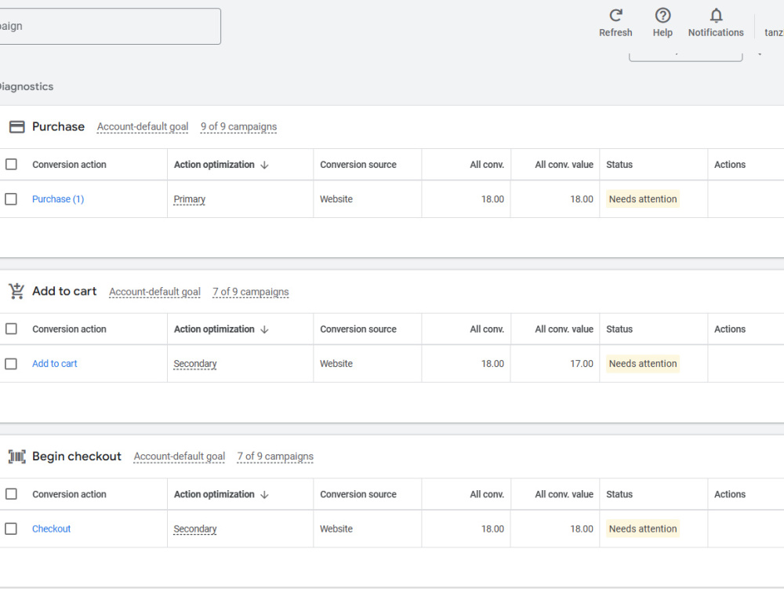Viewport: 784px width, 589px height.
Task: Click Conversion action header in Add to cart table
Action: 69,329
